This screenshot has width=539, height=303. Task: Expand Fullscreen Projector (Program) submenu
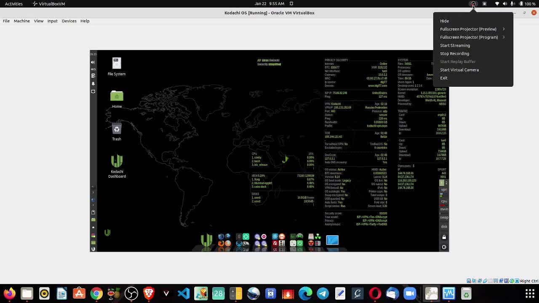click(x=473, y=37)
